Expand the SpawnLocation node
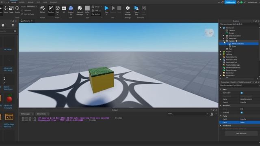Screen dimensions: 260x146 pyautogui.click(x=224, y=36)
